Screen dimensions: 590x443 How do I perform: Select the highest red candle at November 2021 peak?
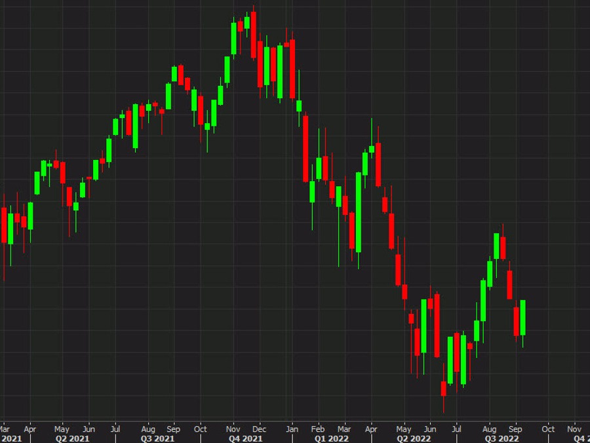254,35
